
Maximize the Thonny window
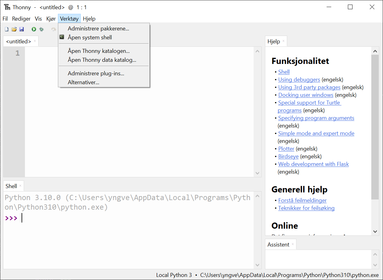coord(350,7)
